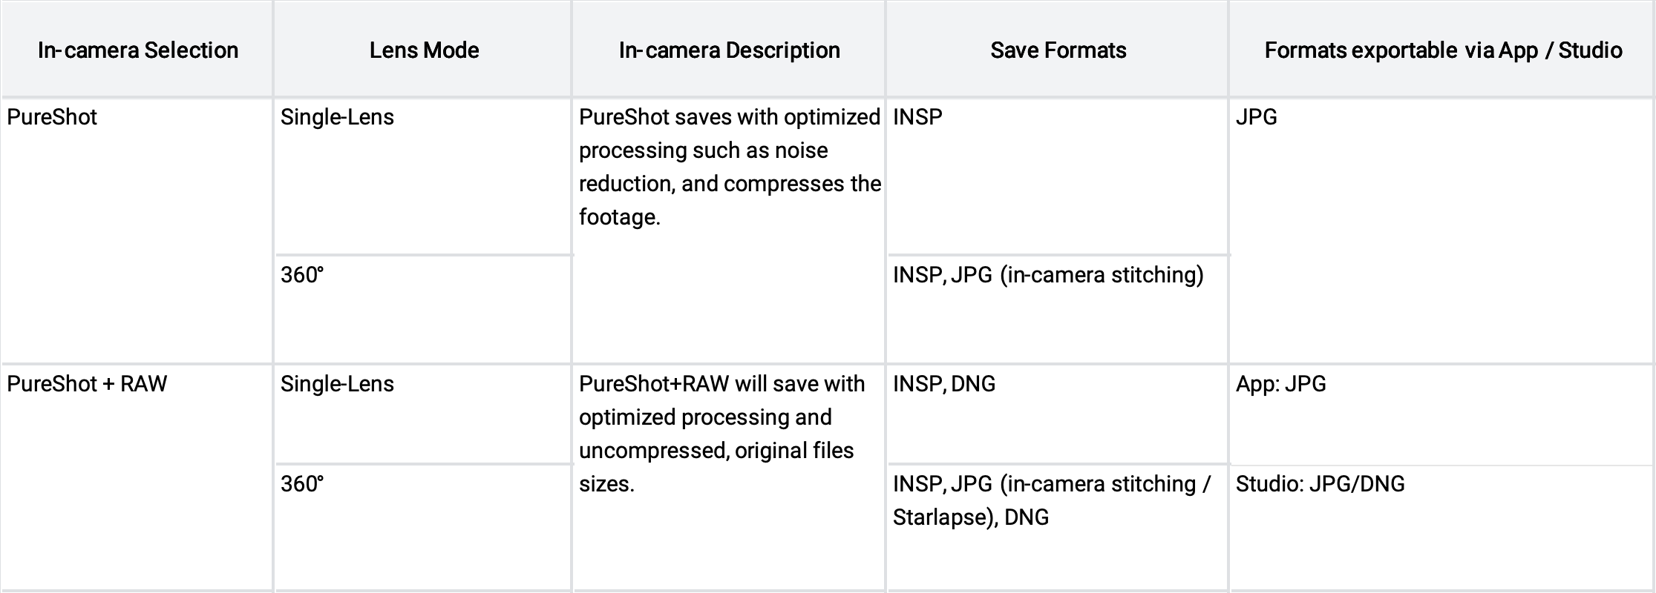Viewport: 1656px width, 593px height.
Task: Click the PureShot noise reduction description text
Action: tap(730, 167)
